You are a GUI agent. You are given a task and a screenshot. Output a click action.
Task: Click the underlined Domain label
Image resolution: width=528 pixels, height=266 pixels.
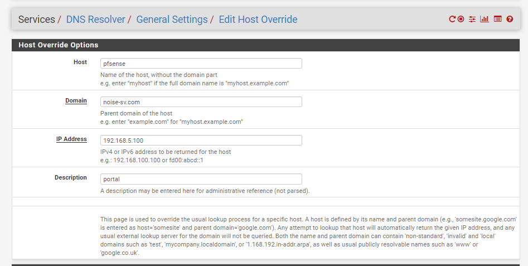[x=76, y=101]
